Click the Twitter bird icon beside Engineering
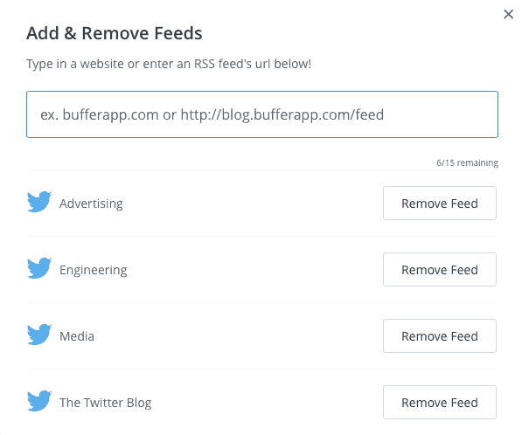The image size is (522, 435). pos(39,268)
